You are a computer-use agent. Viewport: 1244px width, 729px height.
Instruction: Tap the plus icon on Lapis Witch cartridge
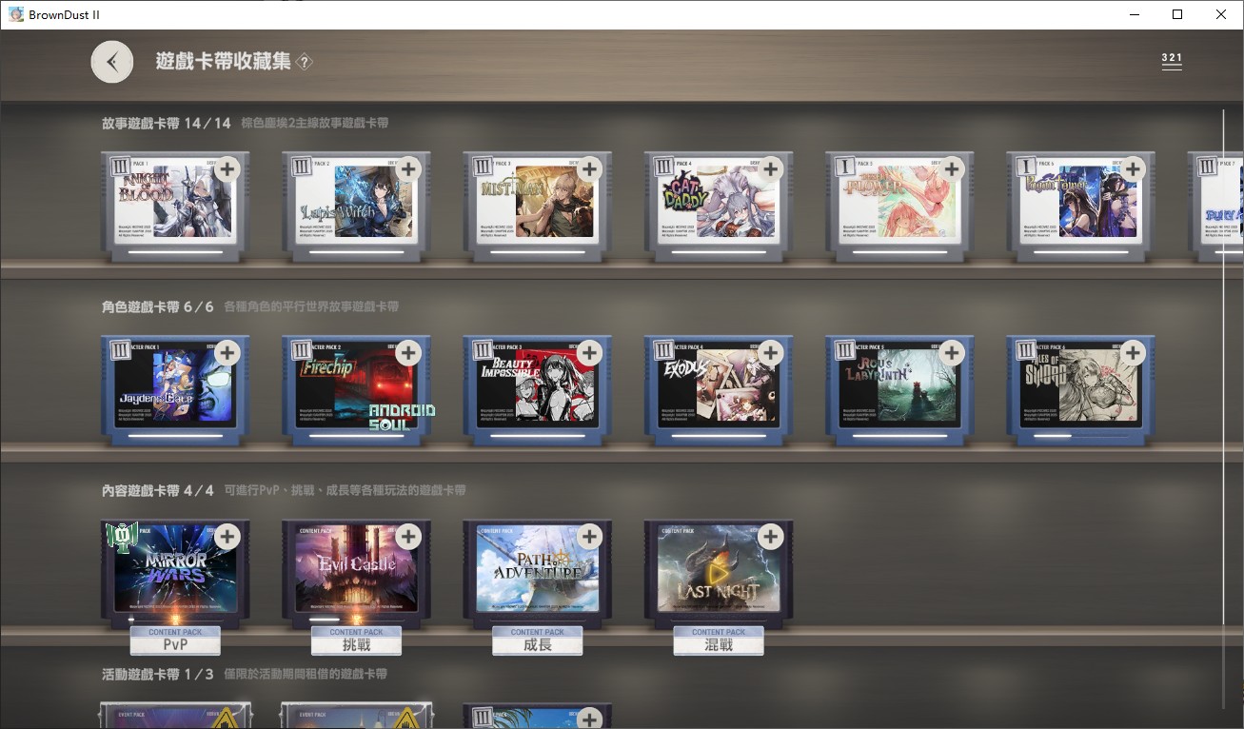pos(408,169)
